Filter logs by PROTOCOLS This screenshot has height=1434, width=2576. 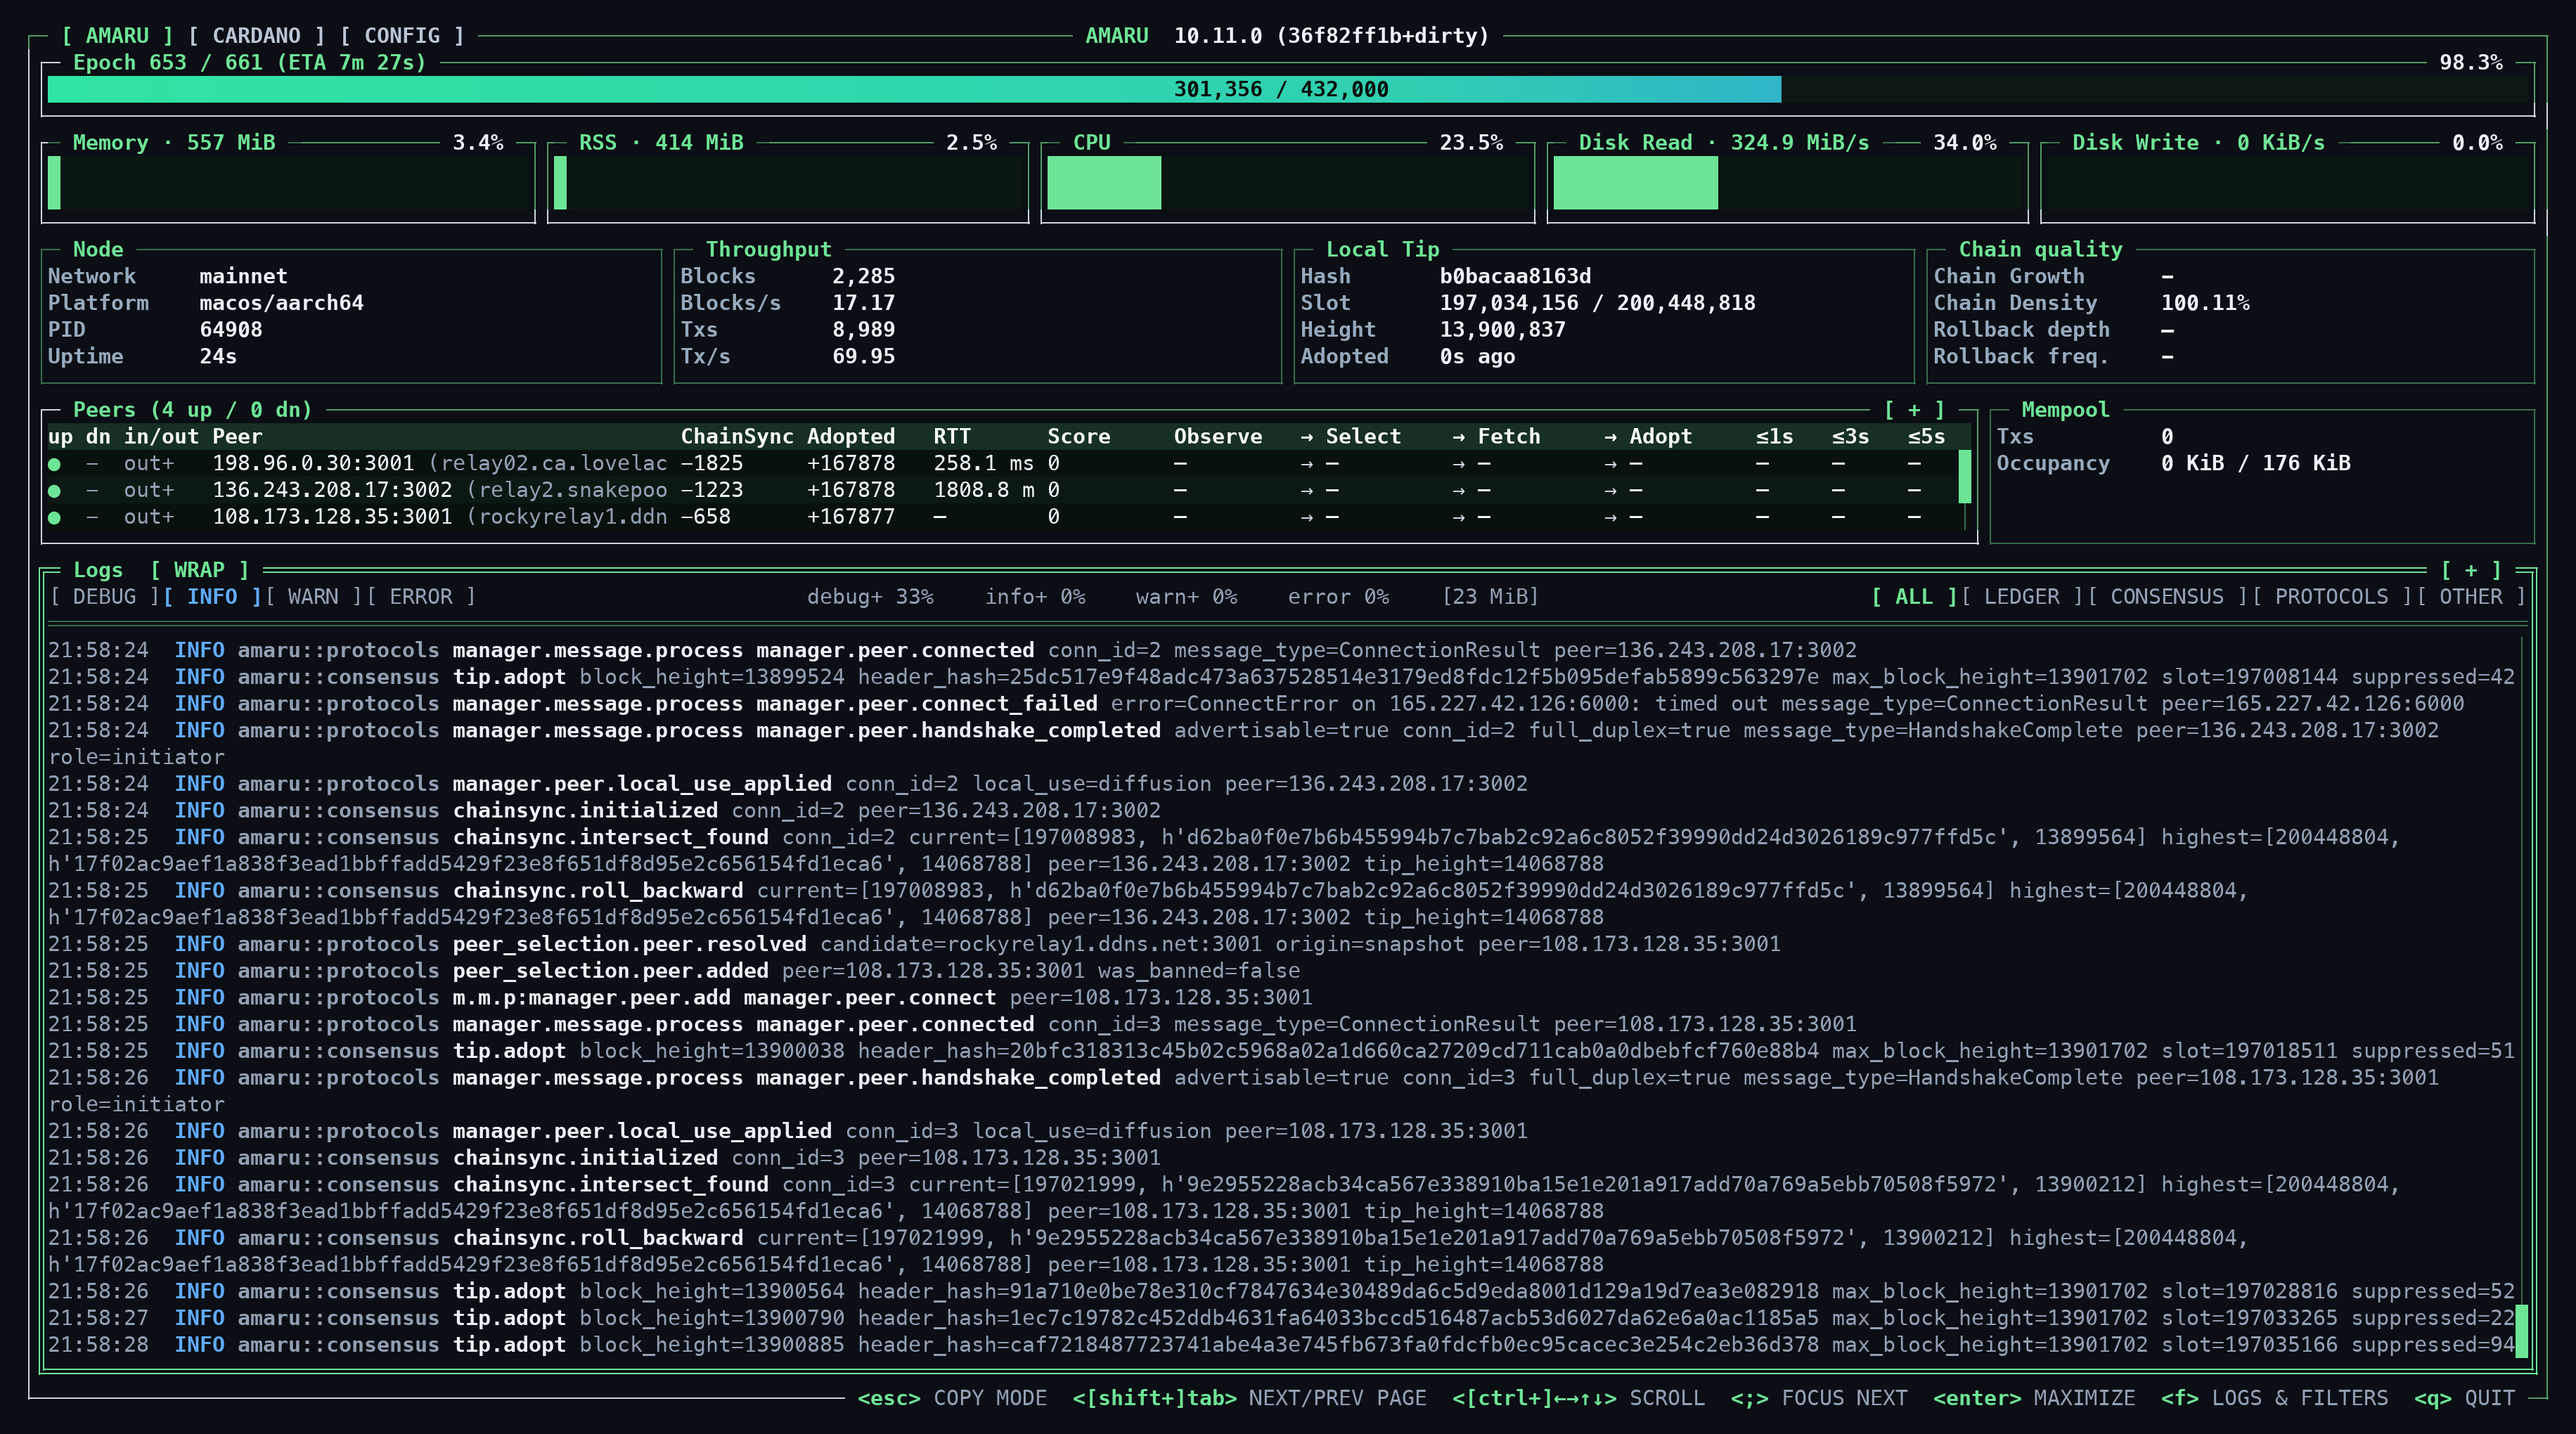click(2331, 597)
